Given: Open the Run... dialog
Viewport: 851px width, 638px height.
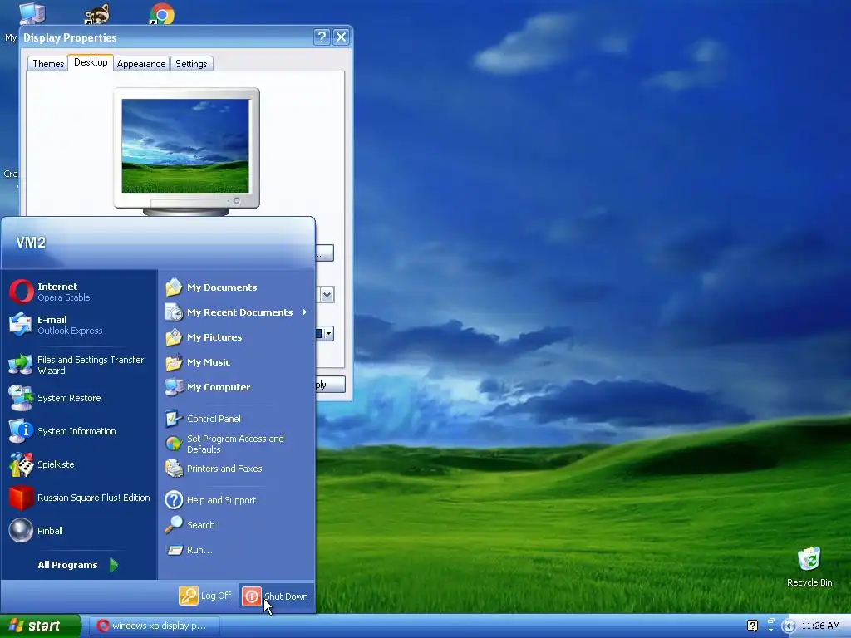Looking at the screenshot, I should 237,550.
